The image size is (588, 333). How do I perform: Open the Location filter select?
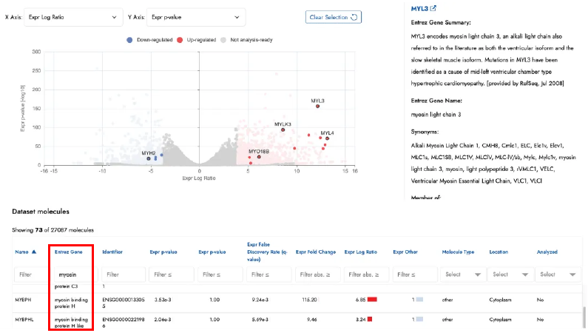point(509,274)
